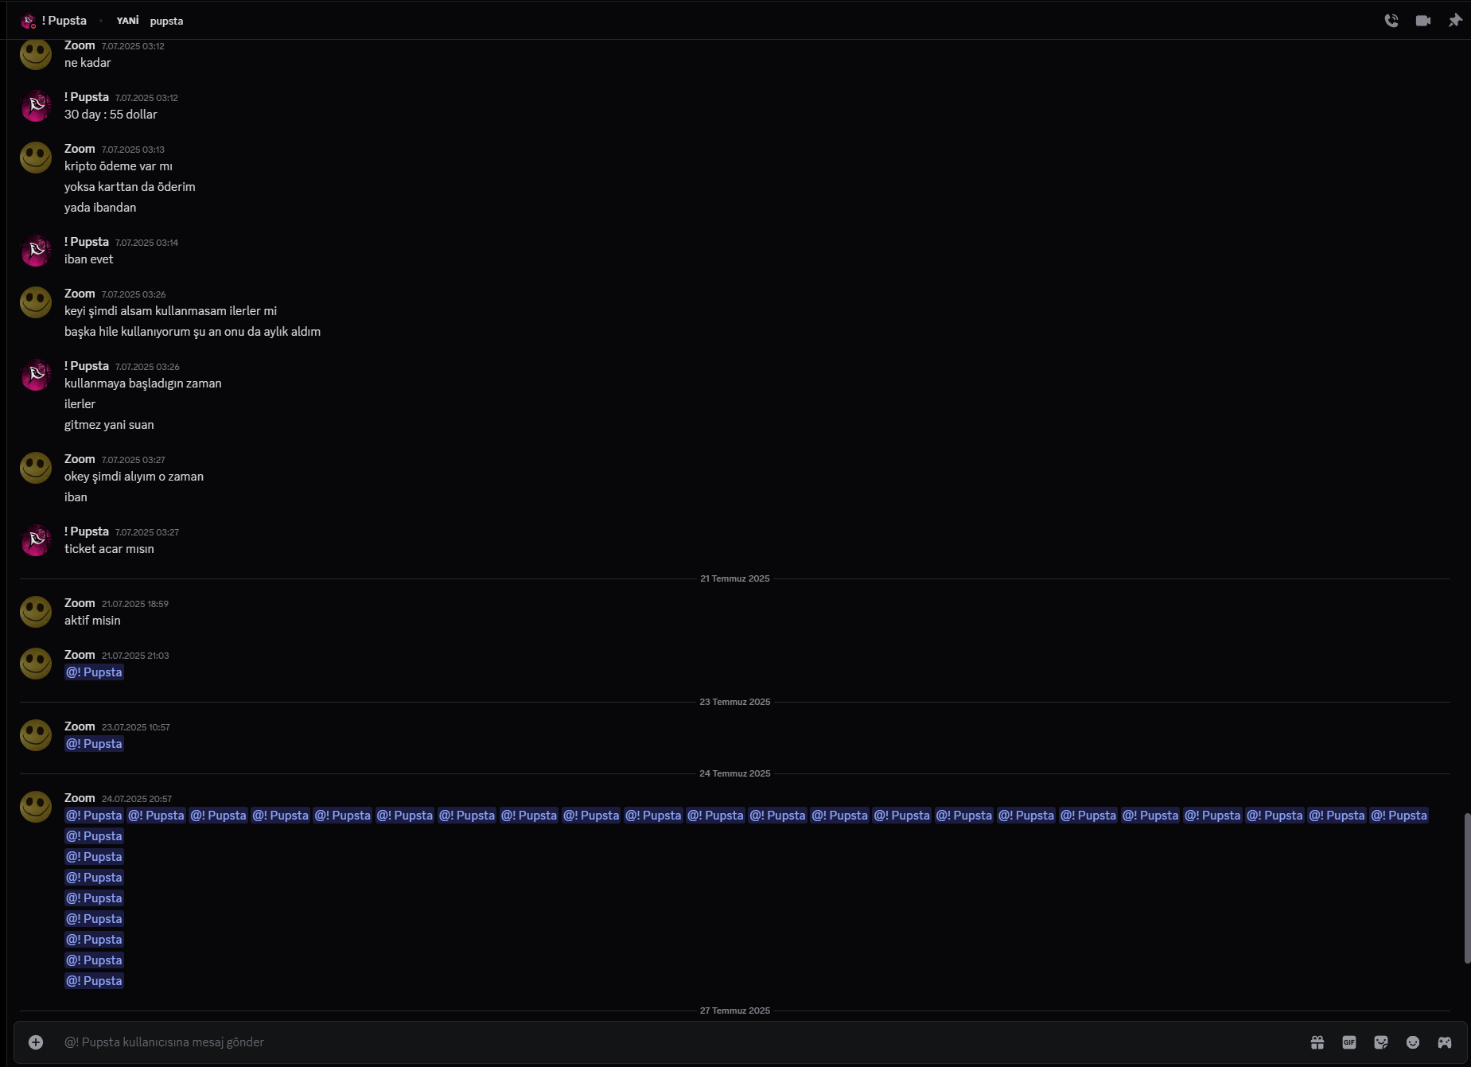Click 'keyi şimdi alsam kullanmasam ilerler mi'
Screen dimensions: 1471x1067
pyautogui.click(x=170, y=311)
